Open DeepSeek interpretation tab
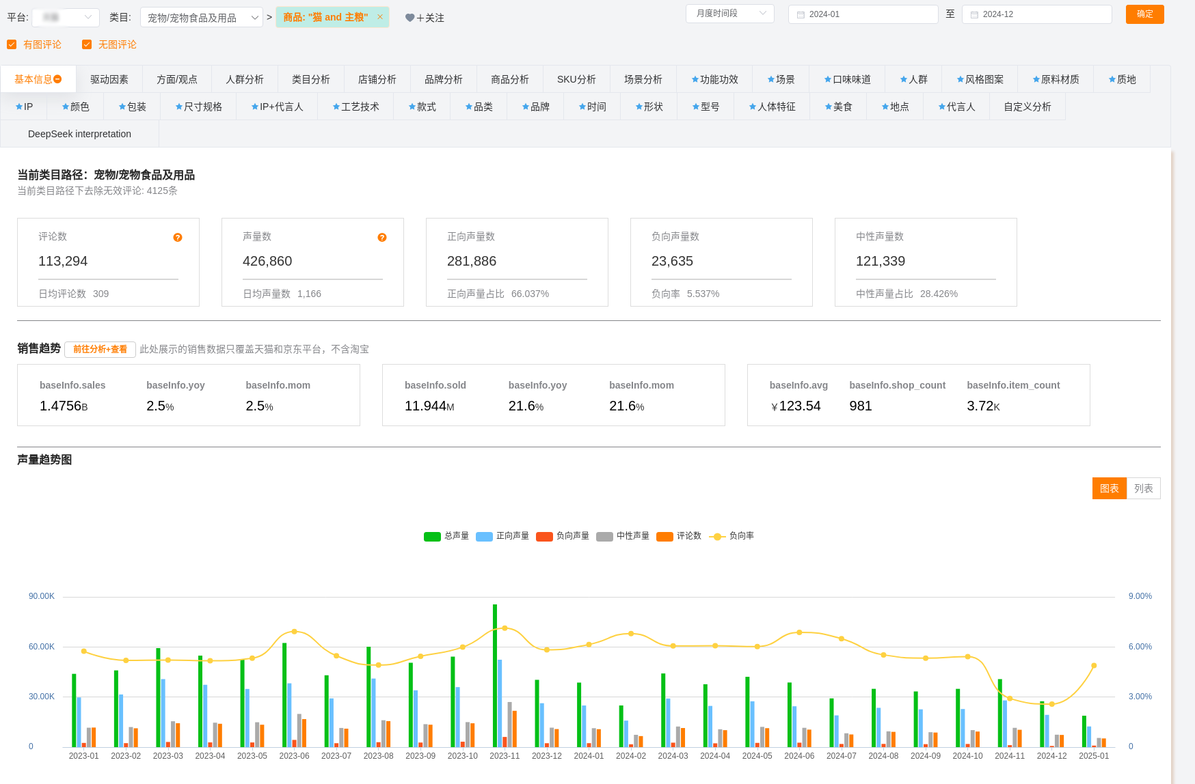Screen dimensions: 1195x784 coord(79,134)
